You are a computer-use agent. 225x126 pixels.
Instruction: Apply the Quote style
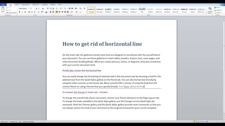click(193, 10)
